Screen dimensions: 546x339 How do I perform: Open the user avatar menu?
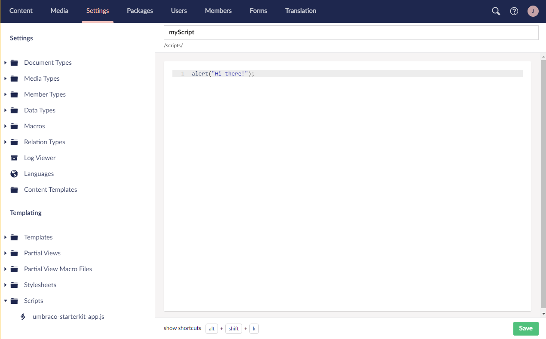click(533, 11)
